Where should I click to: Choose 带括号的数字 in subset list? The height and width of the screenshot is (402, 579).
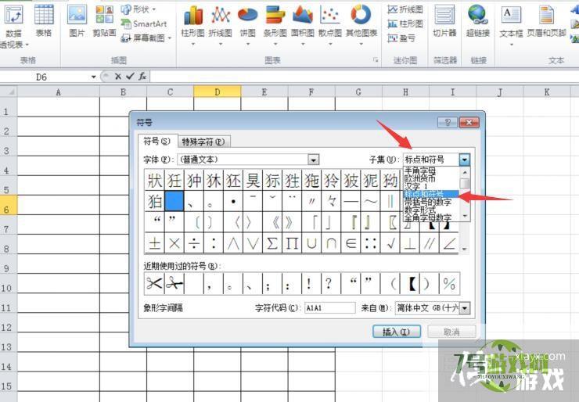coord(428,202)
